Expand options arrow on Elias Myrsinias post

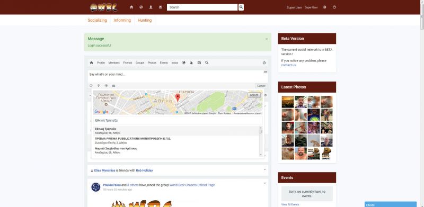tap(264, 170)
